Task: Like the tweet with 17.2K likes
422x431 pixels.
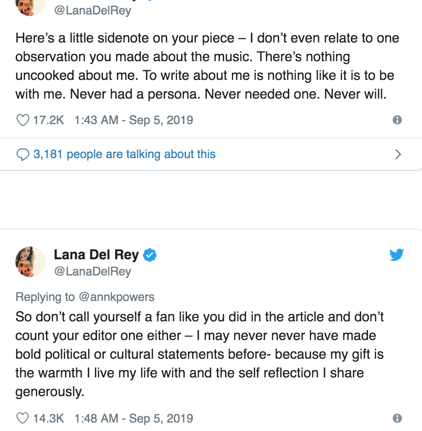Action: [23, 120]
